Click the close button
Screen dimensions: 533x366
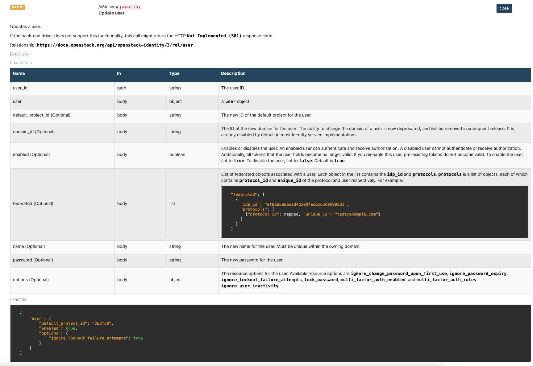click(504, 8)
